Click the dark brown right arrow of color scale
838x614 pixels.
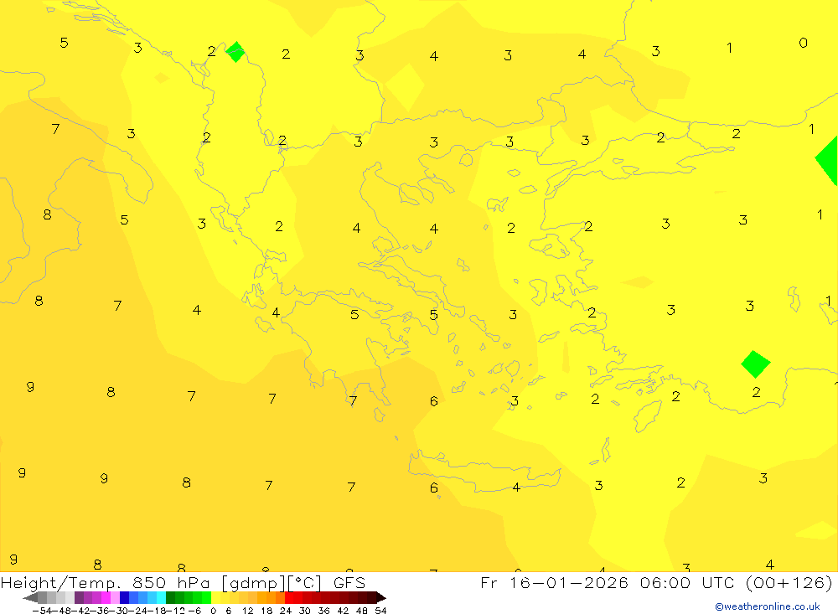pyautogui.click(x=381, y=597)
